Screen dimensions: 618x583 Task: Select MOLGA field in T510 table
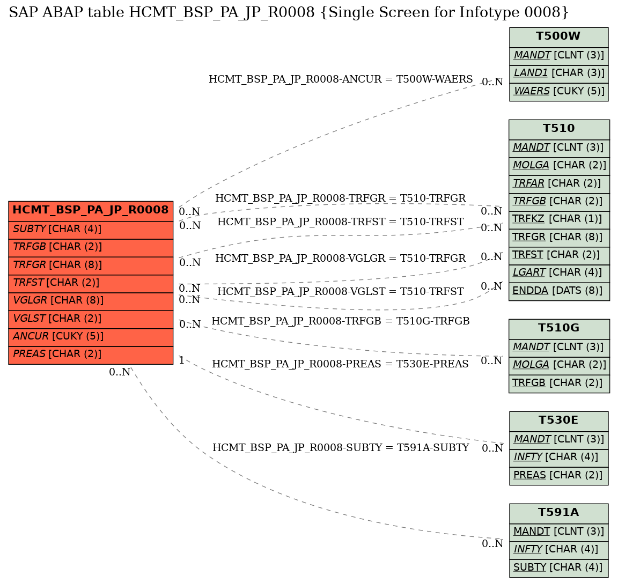(559, 166)
